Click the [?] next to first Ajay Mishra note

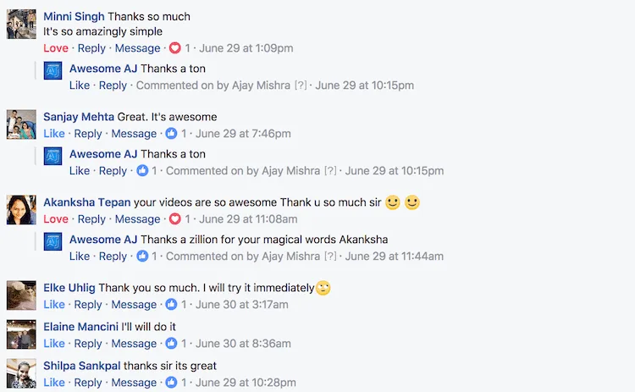[301, 86]
